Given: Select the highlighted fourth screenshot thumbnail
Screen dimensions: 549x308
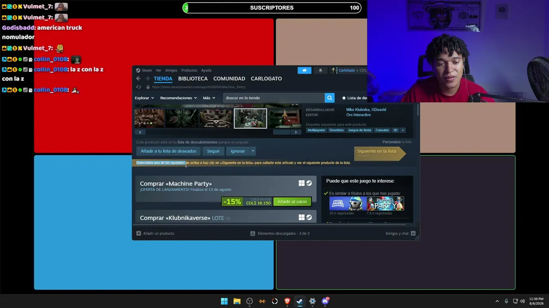Looking at the screenshot, I should (250, 118).
